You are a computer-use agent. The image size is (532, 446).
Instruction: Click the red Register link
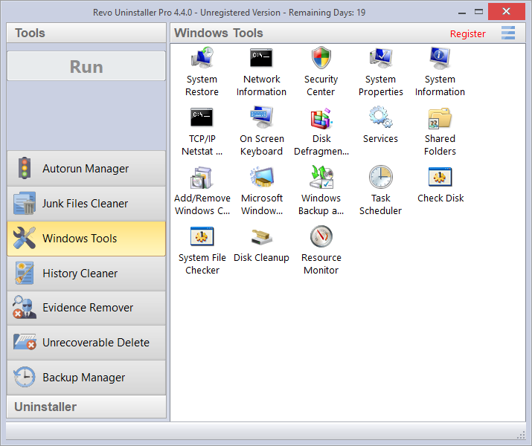tap(467, 34)
